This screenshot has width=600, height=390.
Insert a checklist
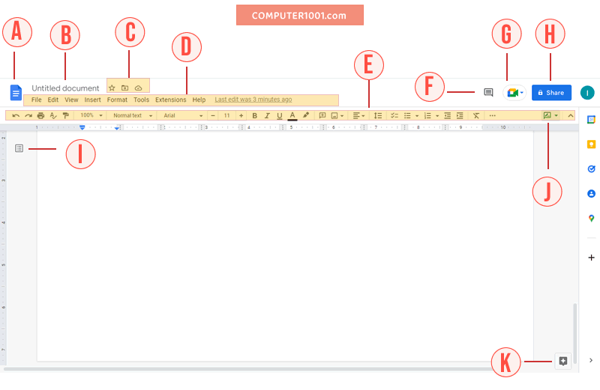pos(394,115)
